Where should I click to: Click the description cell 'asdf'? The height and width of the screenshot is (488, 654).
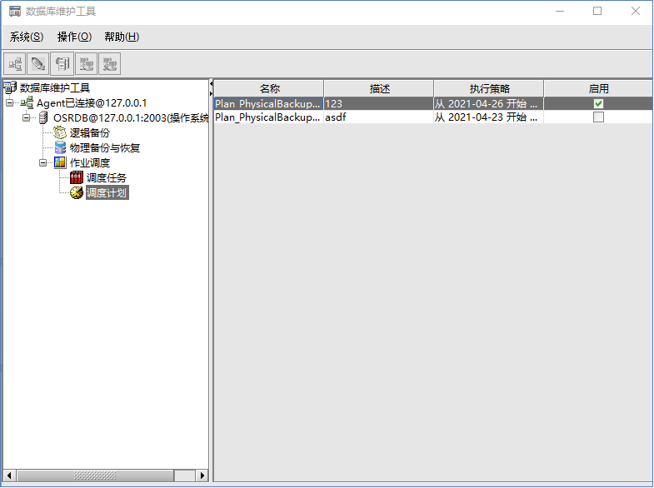click(379, 117)
